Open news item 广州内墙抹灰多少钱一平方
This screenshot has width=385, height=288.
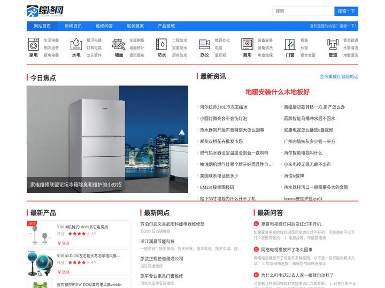[310, 141]
